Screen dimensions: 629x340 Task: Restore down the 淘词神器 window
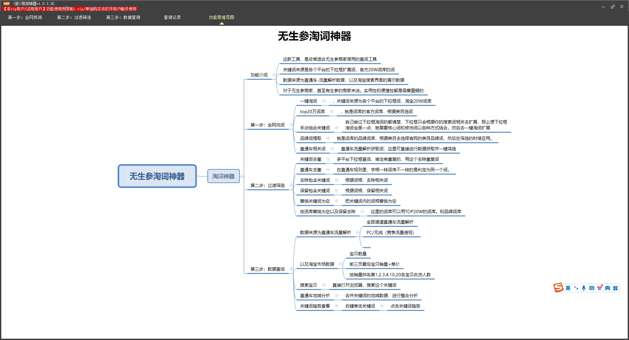coord(613,7)
